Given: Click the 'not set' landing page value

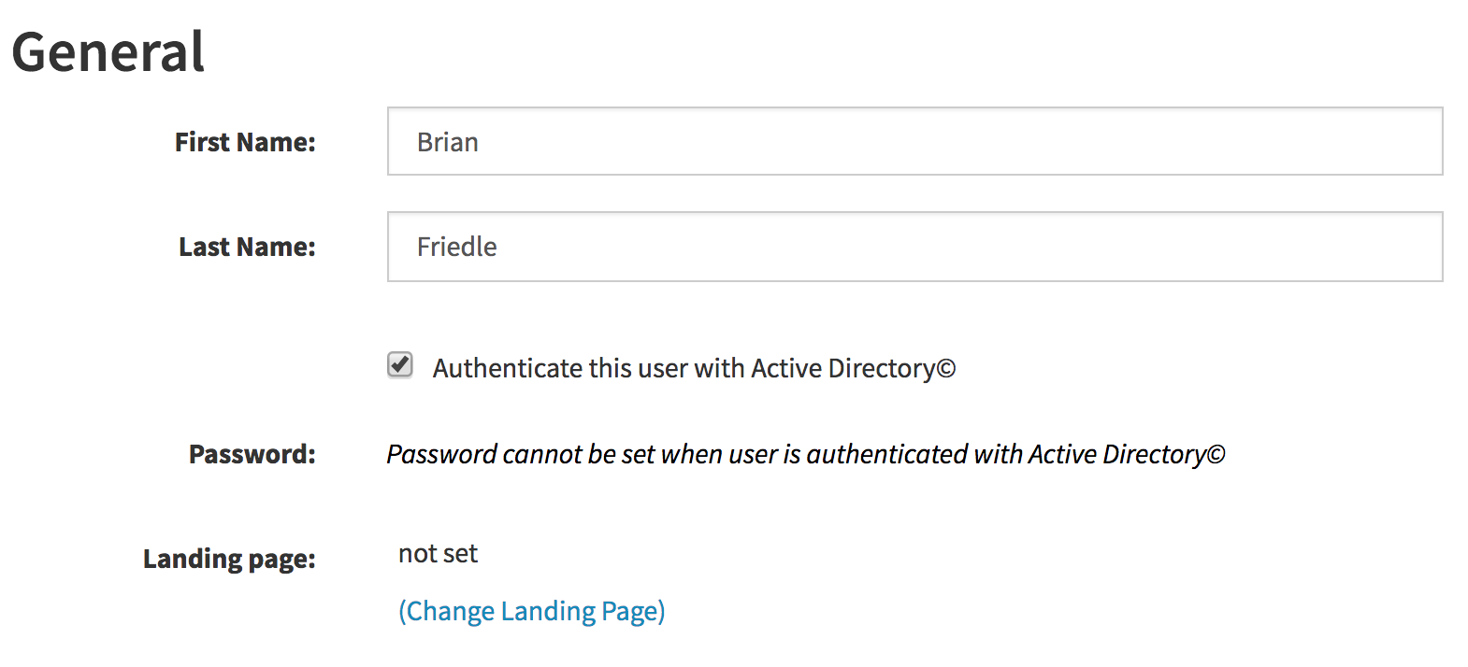Looking at the screenshot, I should [x=438, y=554].
